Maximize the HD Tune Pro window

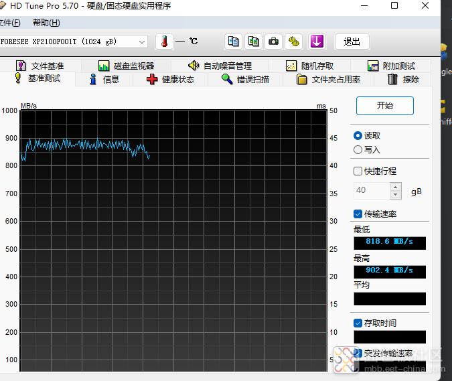(x=394, y=5)
